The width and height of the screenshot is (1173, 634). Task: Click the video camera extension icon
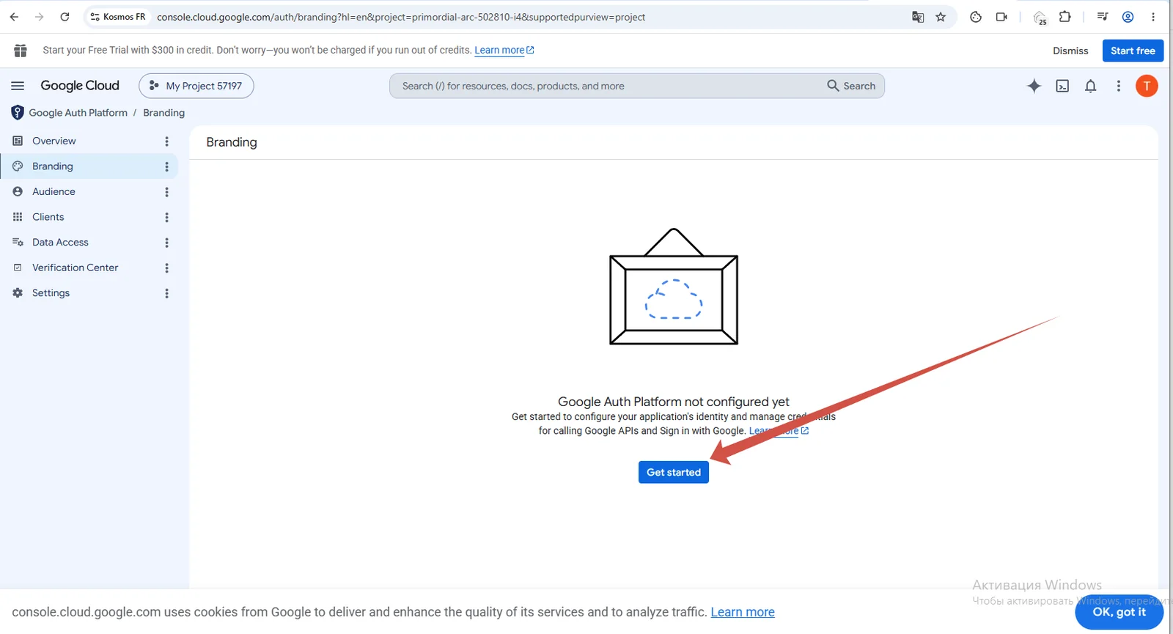[1001, 17]
